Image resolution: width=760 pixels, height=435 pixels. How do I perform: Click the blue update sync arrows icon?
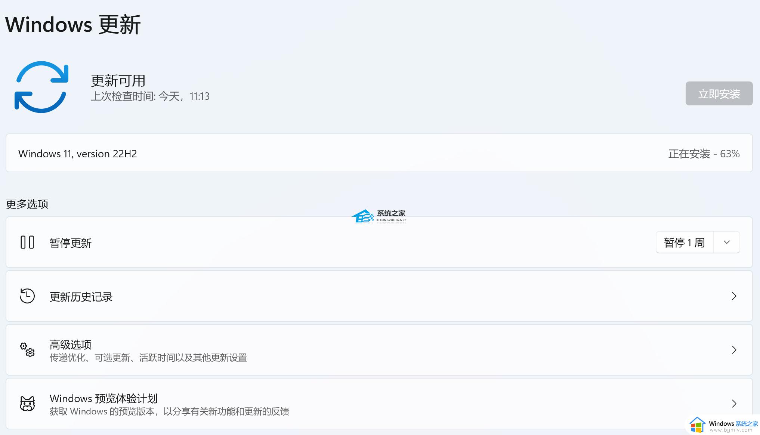click(41, 87)
